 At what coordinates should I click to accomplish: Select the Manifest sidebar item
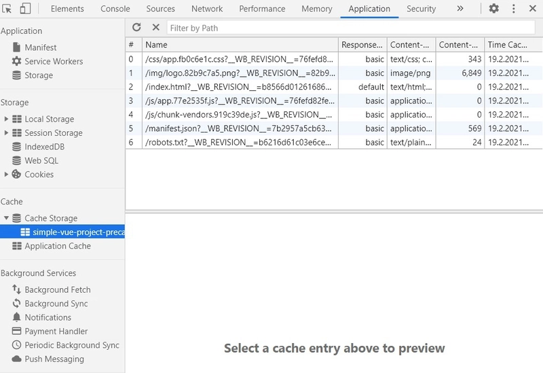click(40, 48)
